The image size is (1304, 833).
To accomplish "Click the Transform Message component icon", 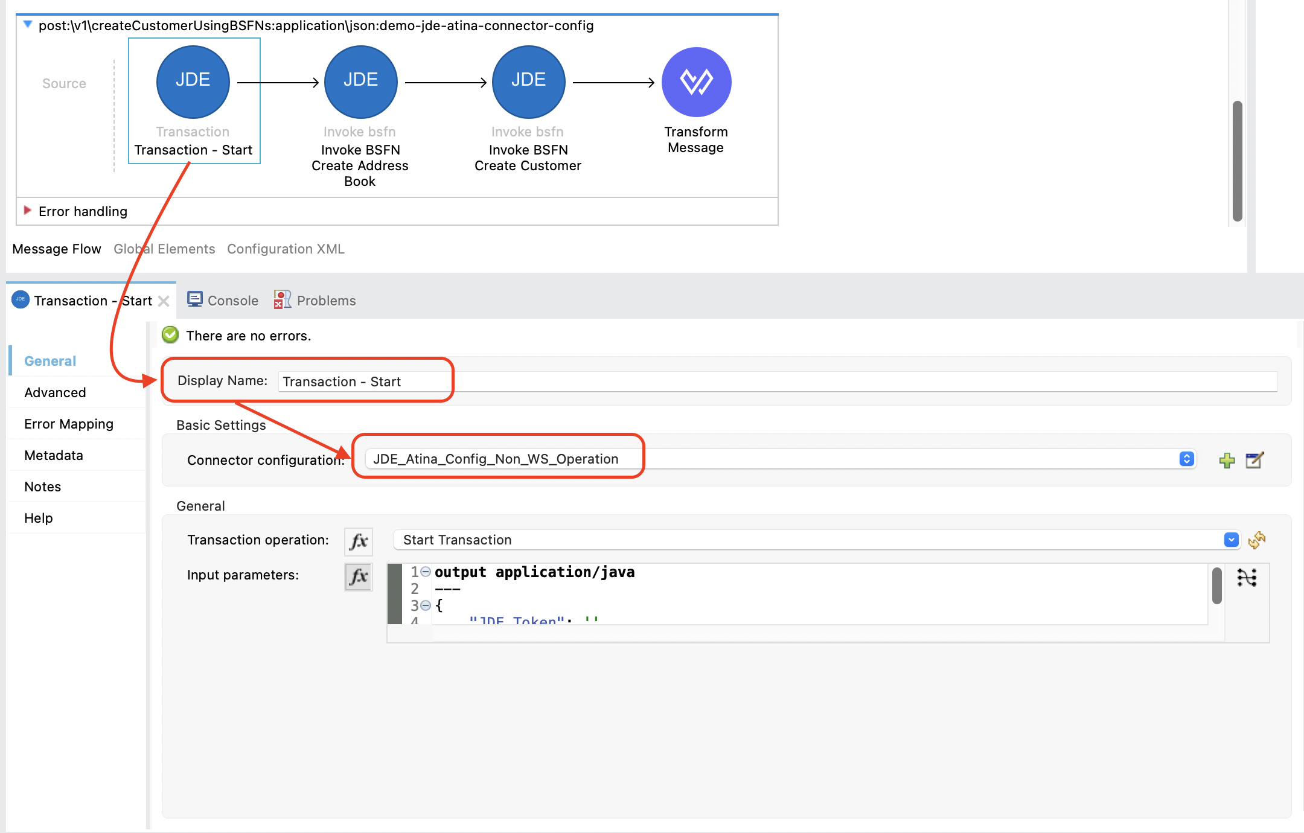I will tap(696, 82).
